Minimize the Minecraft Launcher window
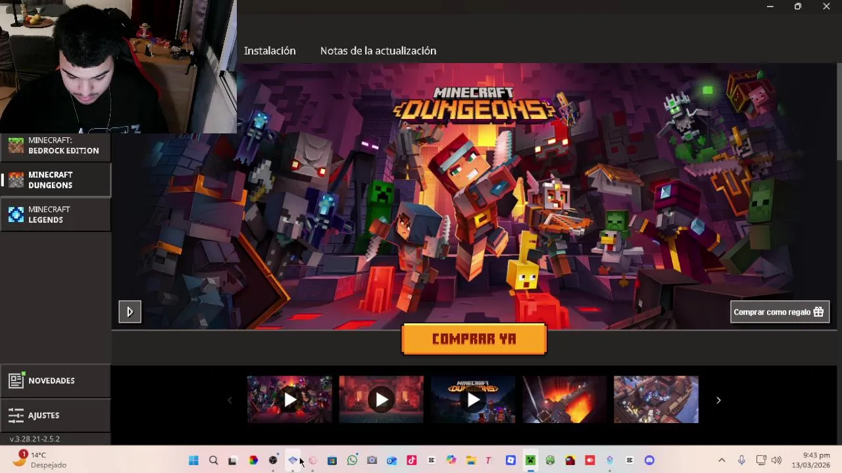 770,7
